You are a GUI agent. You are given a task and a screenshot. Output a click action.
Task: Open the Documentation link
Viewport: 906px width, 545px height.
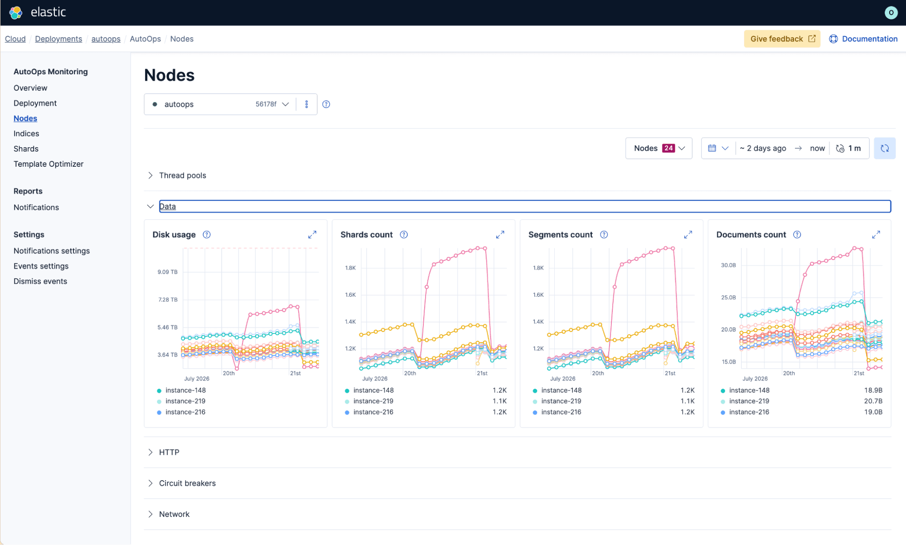pyautogui.click(x=869, y=39)
